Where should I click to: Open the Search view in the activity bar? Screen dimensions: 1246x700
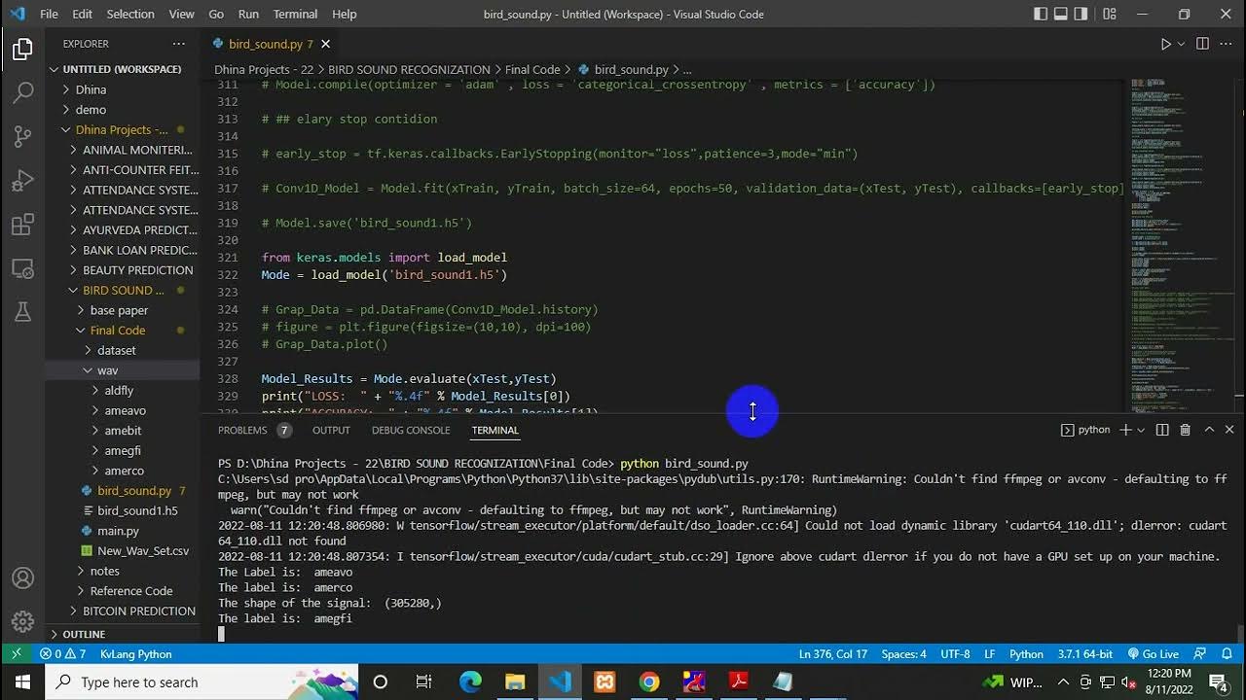pos(22,92)
